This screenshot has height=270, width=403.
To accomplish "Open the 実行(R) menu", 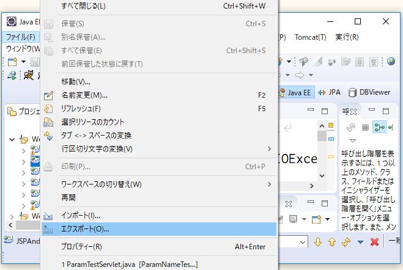I will [x=347, y=37].
